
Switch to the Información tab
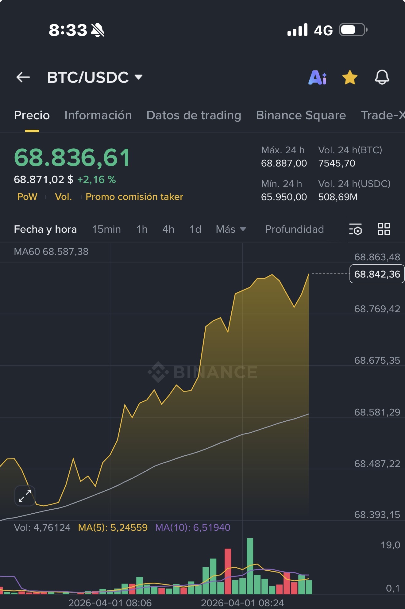[98, 115]
